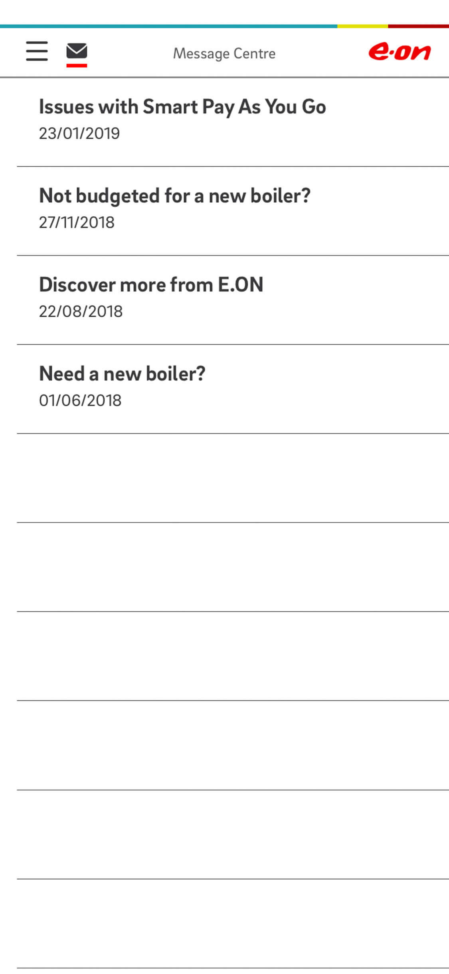The image size is (449, 974).
Task: Tap the empty row directly below 'Need a new boiler?'
Action: pos(233,478)
